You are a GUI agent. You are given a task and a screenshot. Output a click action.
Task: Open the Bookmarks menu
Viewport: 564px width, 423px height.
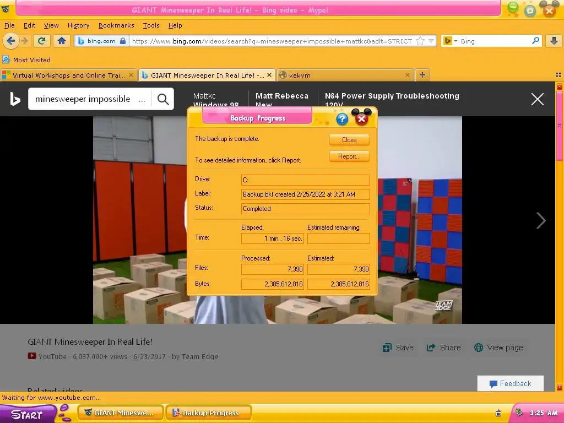click(116, 25)
